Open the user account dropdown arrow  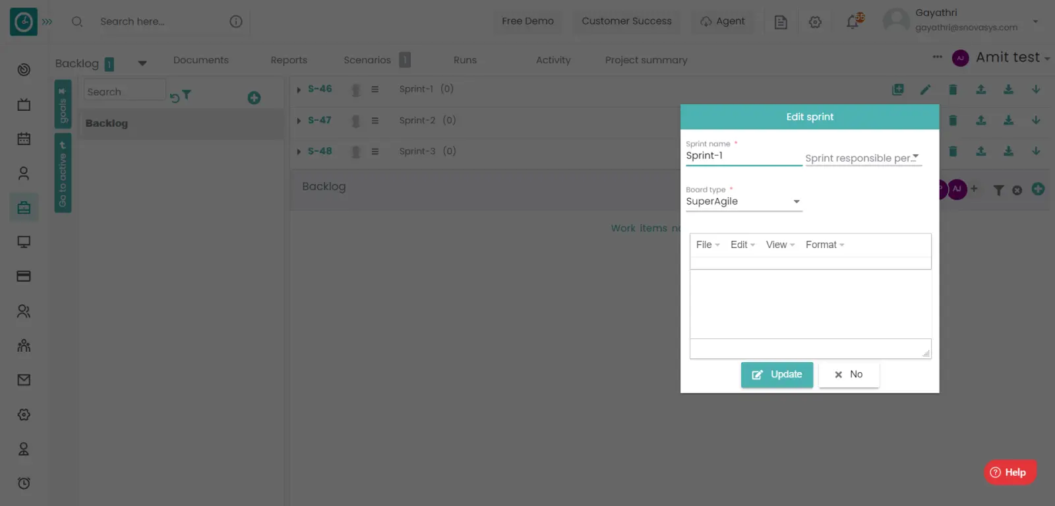pos(1036,21)
